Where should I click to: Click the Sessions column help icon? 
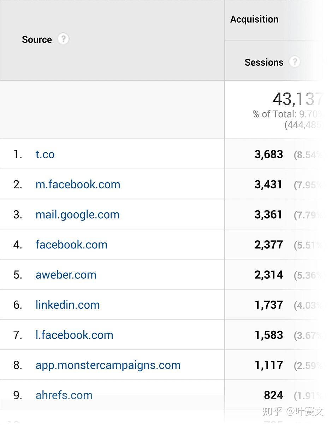click(x=295, y=62)
